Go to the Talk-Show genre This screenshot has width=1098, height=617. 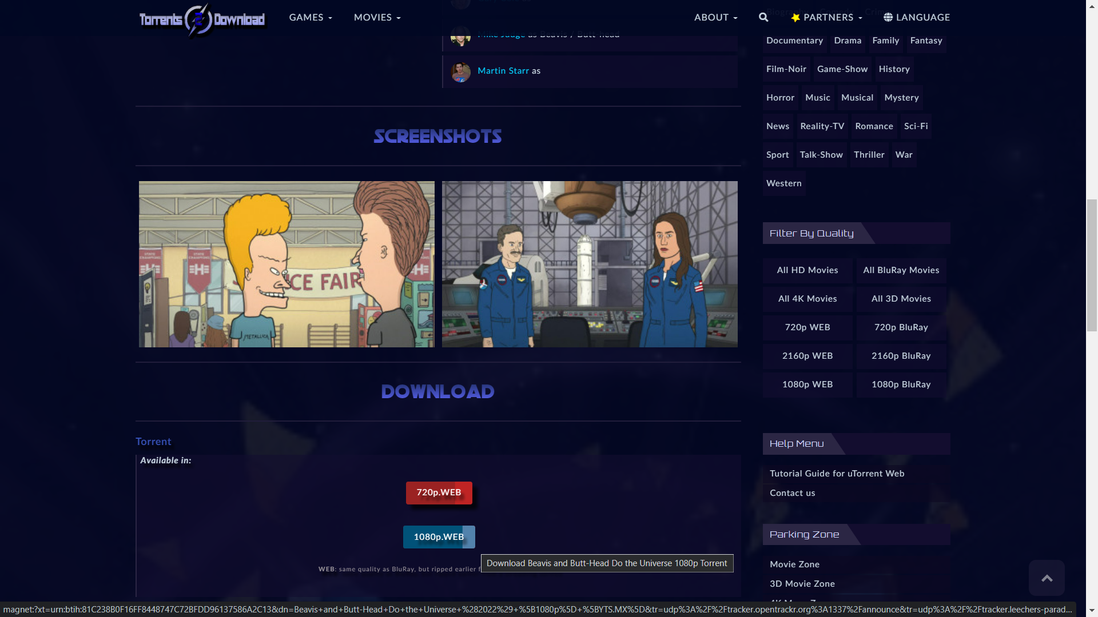(821, 155)
